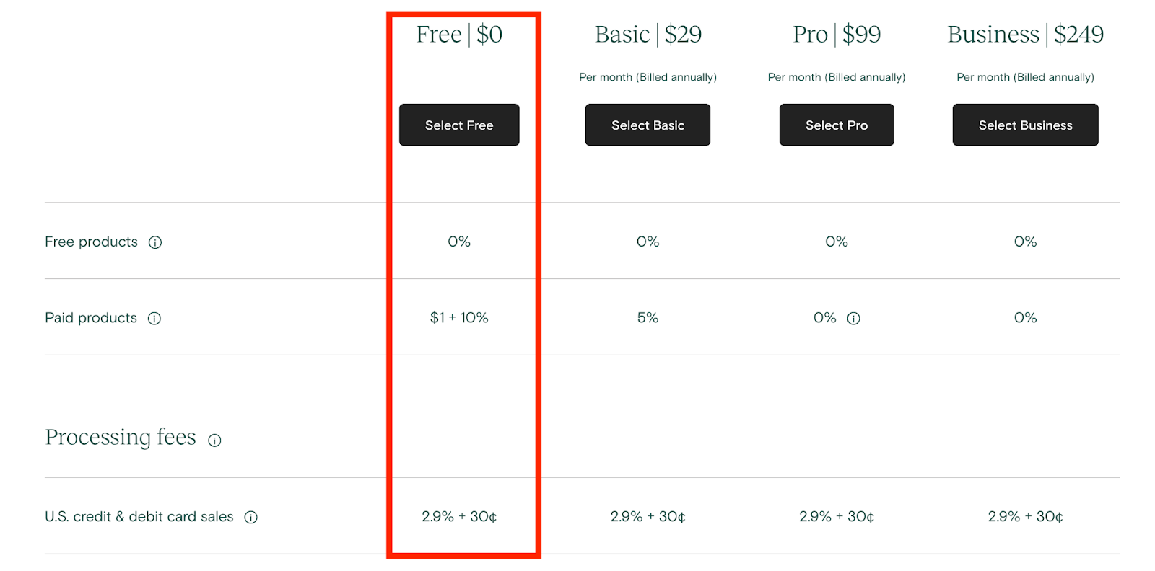Image resolution: width=1155 pixels, height=571 pixels.
Task: Click the U.S. credit & debit card sales label
Action: pyautogui.click(x=139, y=517)
